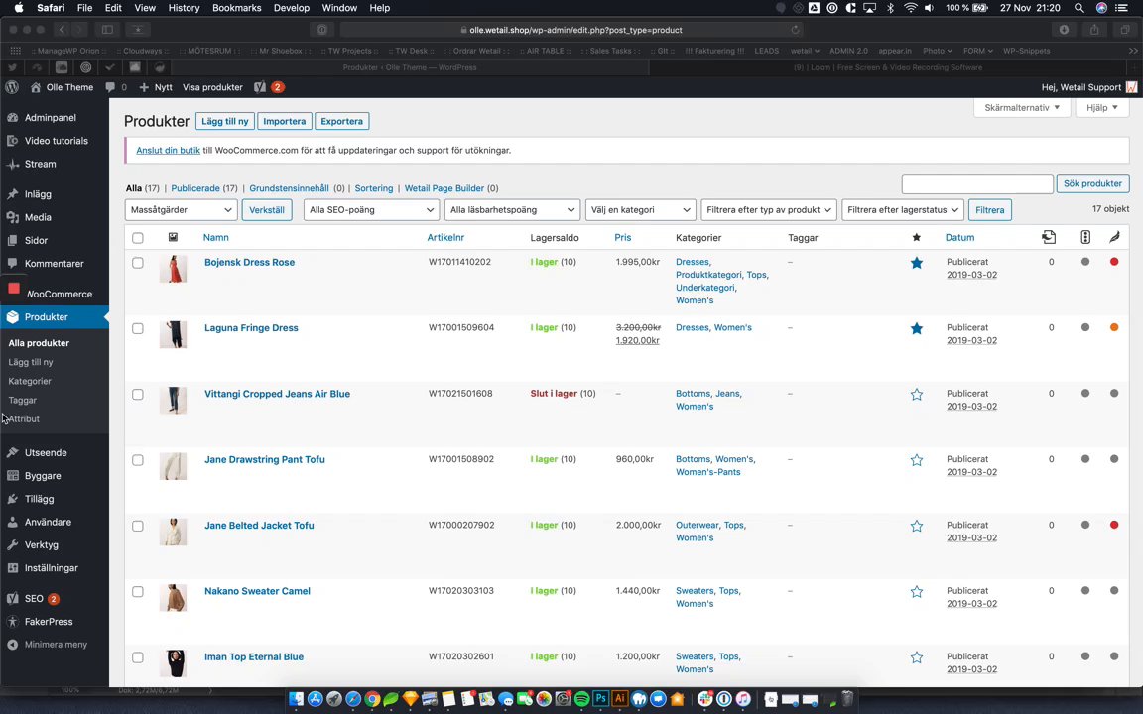Image resolution: width=1143 pixels, height=714 pixels.
Task: Open Massåtgärder bulk actions dropdown
Action: (x=181, y=210)
